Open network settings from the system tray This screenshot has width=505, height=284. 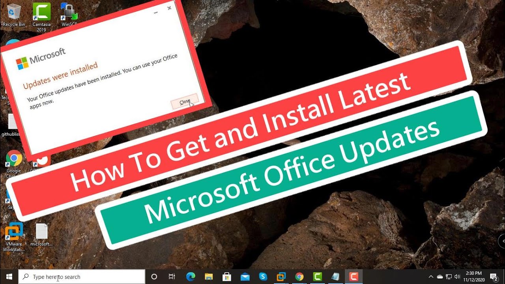coord(449,277)
